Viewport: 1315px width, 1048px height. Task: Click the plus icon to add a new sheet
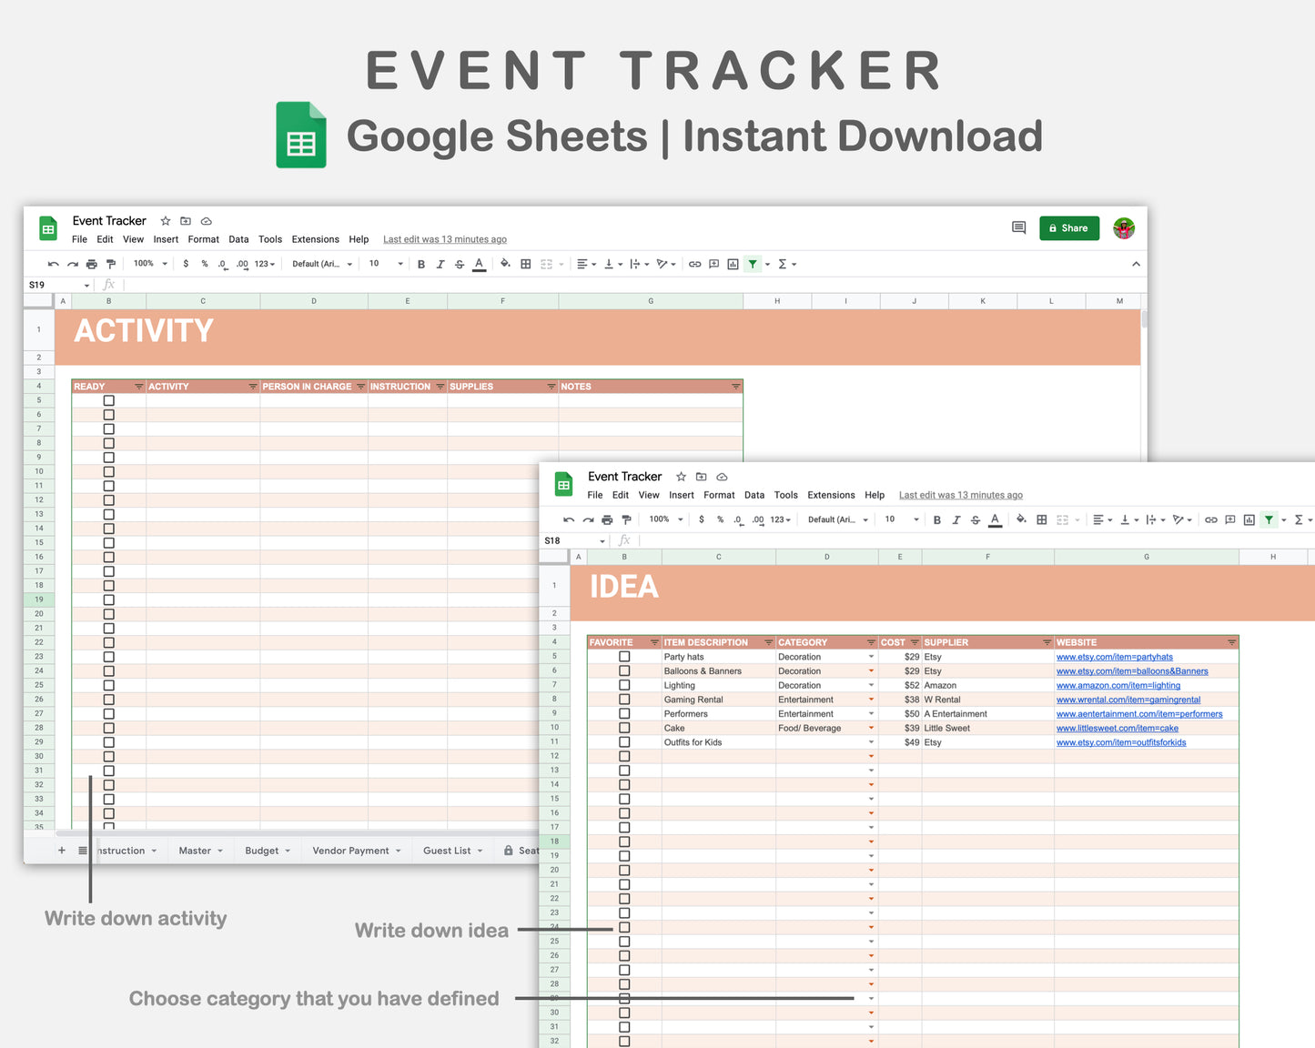click(61, 850)
